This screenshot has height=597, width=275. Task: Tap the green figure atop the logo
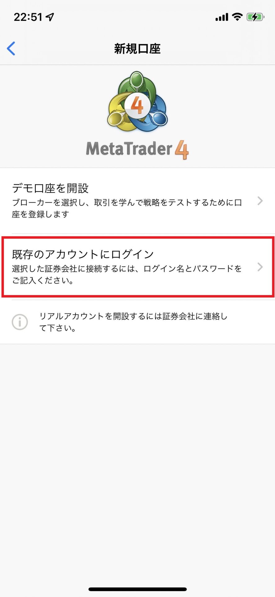click(x=136, y=80)
